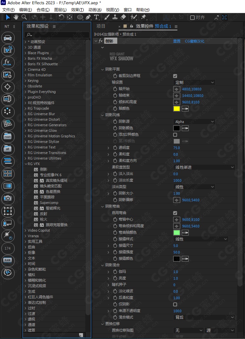
Task: Open the 柔软度类型 dropdown showing 线性渐进
Action: tap(204, 167)
